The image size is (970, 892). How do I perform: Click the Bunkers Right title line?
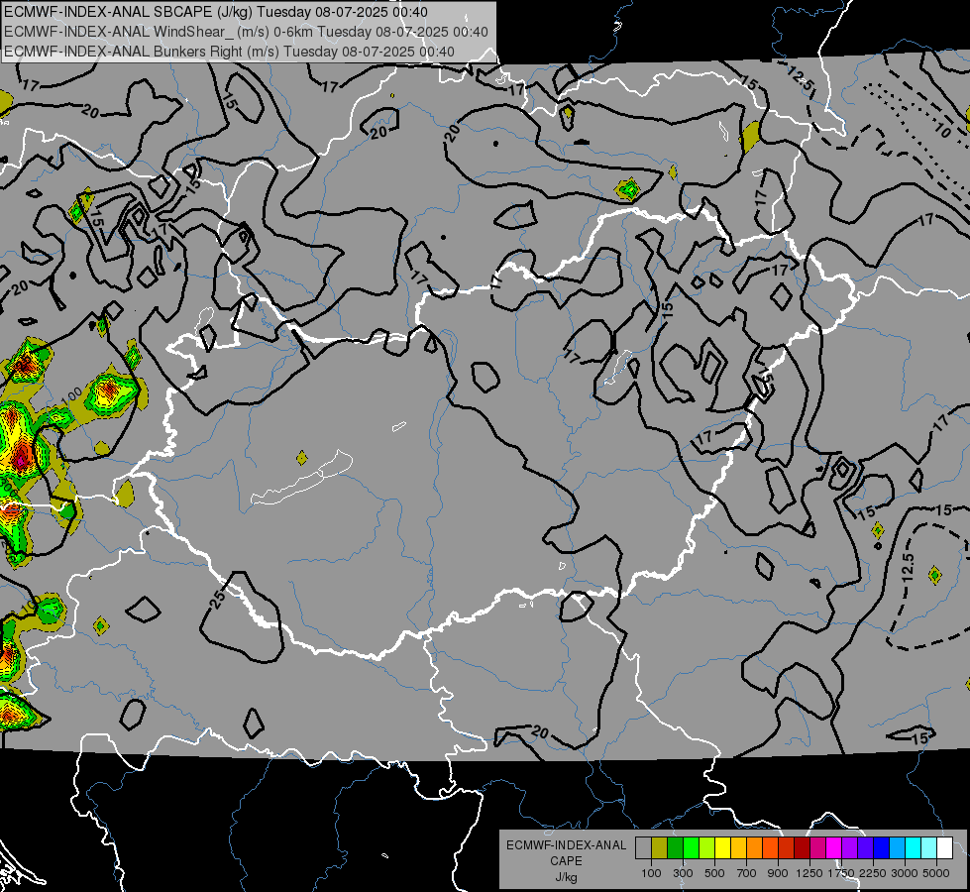click(229, 52)
